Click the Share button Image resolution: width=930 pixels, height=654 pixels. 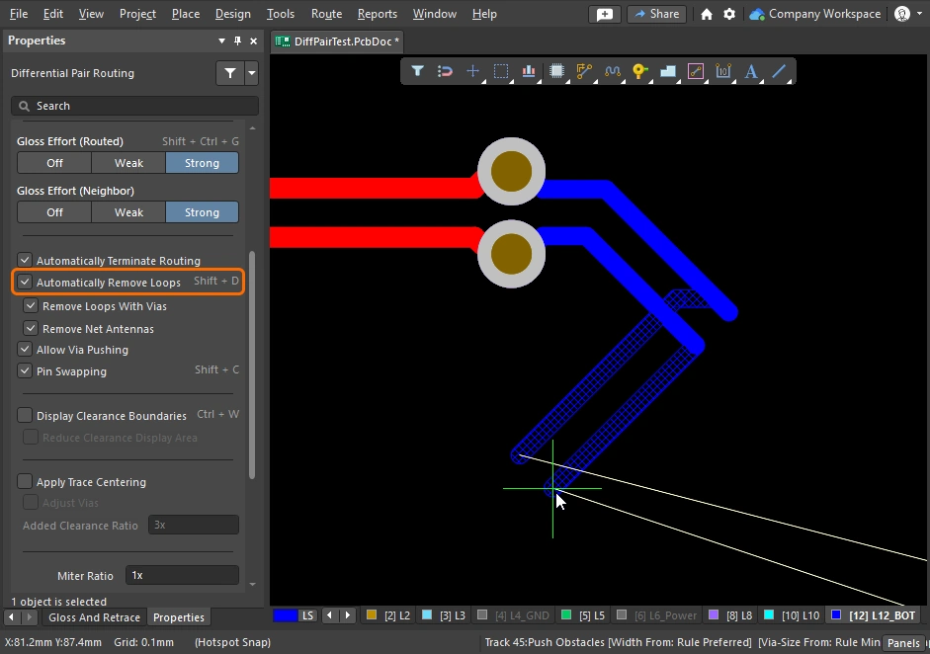pos(656,14)
